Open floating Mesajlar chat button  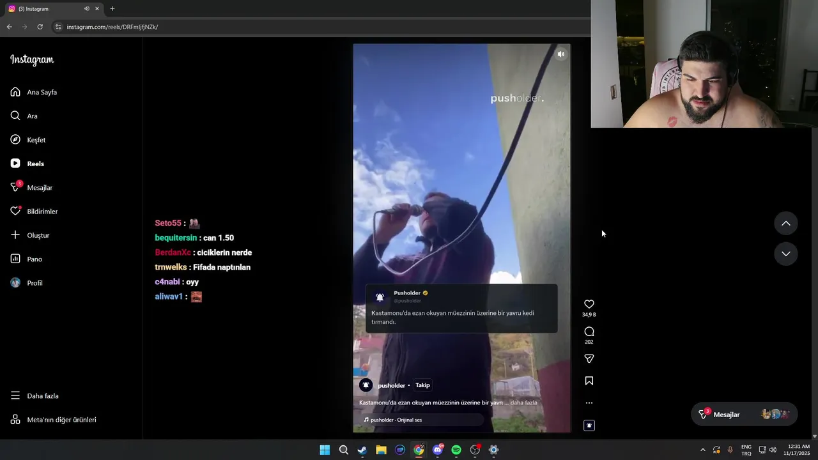click(x=745, y=415)
